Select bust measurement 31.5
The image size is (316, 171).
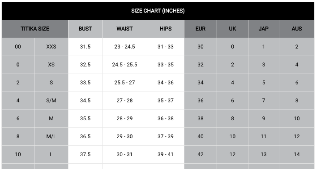click(x=85, y=47)
